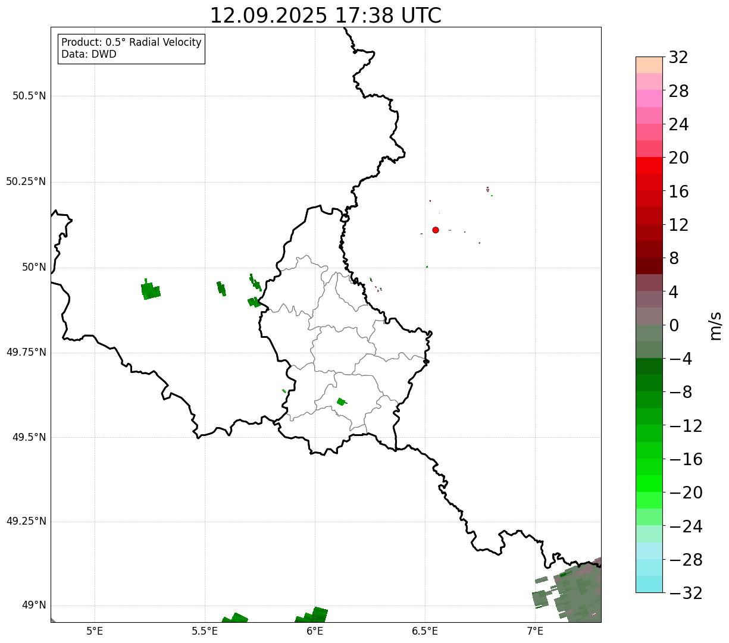This screenshot has height=643, width=729.
Task: Click the green echo patch near 5.25°E
Action: pos(150,290)
